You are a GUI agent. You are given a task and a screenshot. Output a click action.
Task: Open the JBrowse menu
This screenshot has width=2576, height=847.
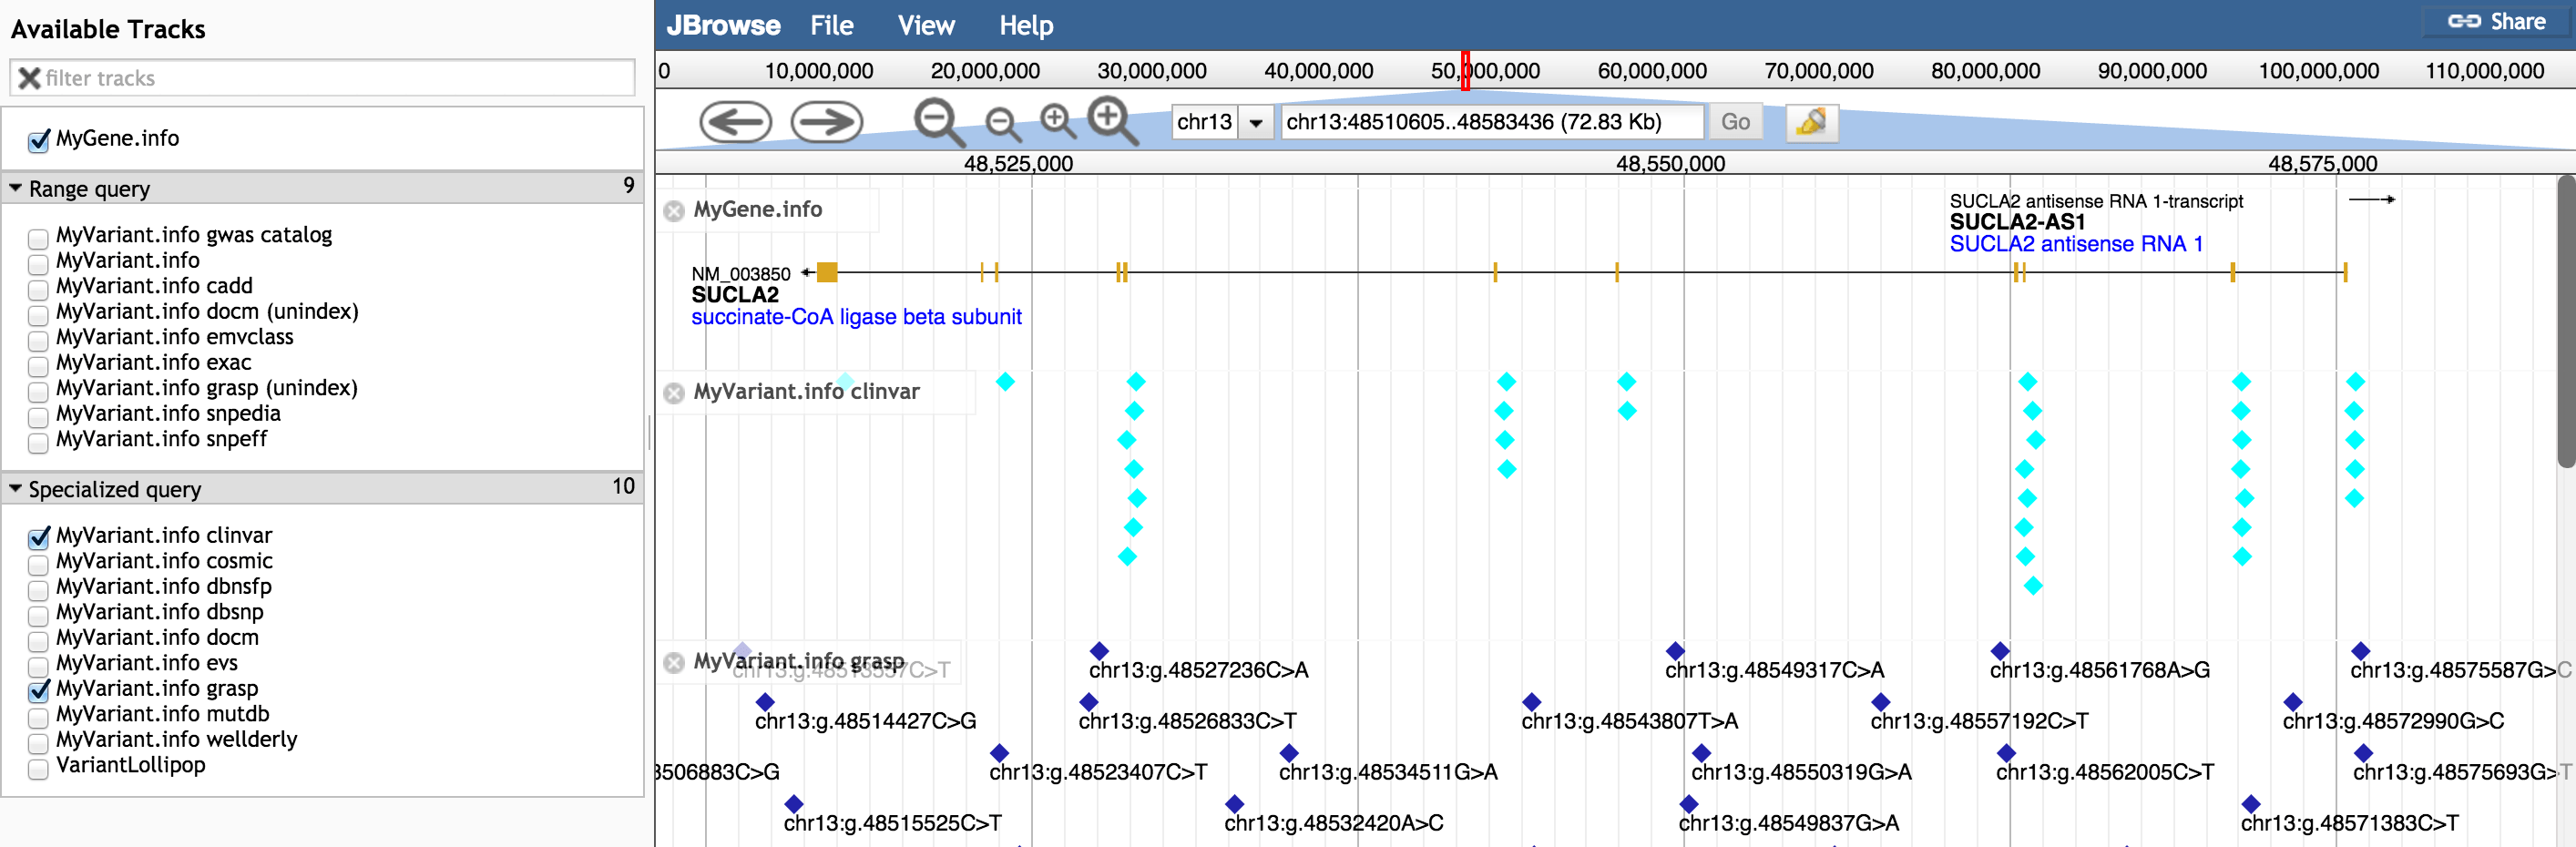[723, 25]
